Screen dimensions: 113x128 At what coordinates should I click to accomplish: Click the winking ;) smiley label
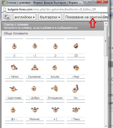tap(55, 55)
